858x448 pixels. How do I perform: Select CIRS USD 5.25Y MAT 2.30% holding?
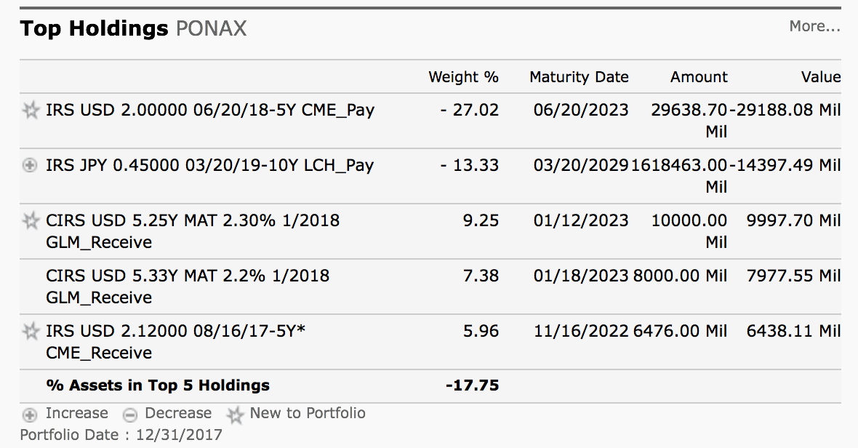point(193,231)
